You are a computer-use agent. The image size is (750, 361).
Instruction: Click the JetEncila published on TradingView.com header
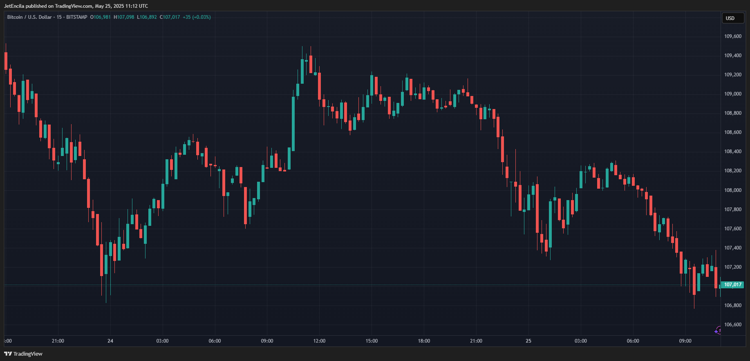click(76, 6)
